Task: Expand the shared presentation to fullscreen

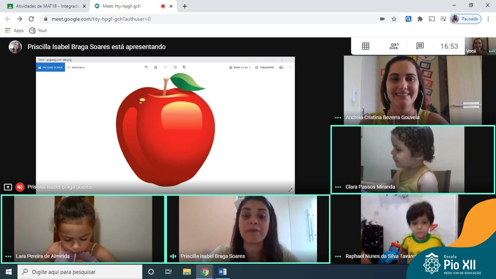Action: [290, 190]
